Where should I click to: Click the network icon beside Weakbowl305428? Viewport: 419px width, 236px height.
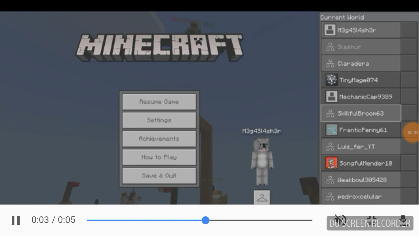[x=330, y=180]
